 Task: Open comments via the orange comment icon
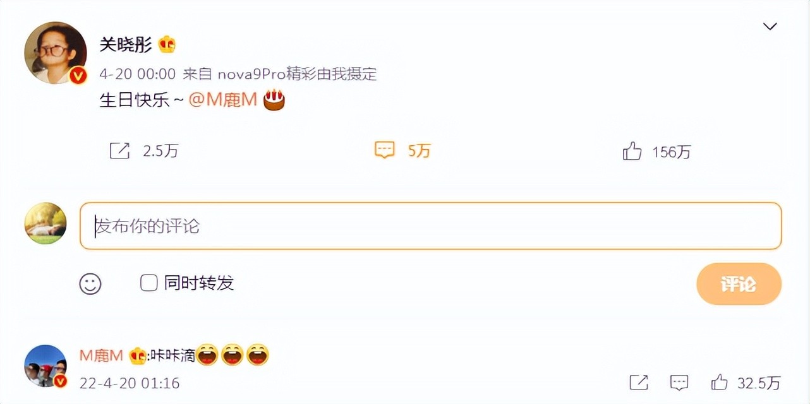click(384, 150)
